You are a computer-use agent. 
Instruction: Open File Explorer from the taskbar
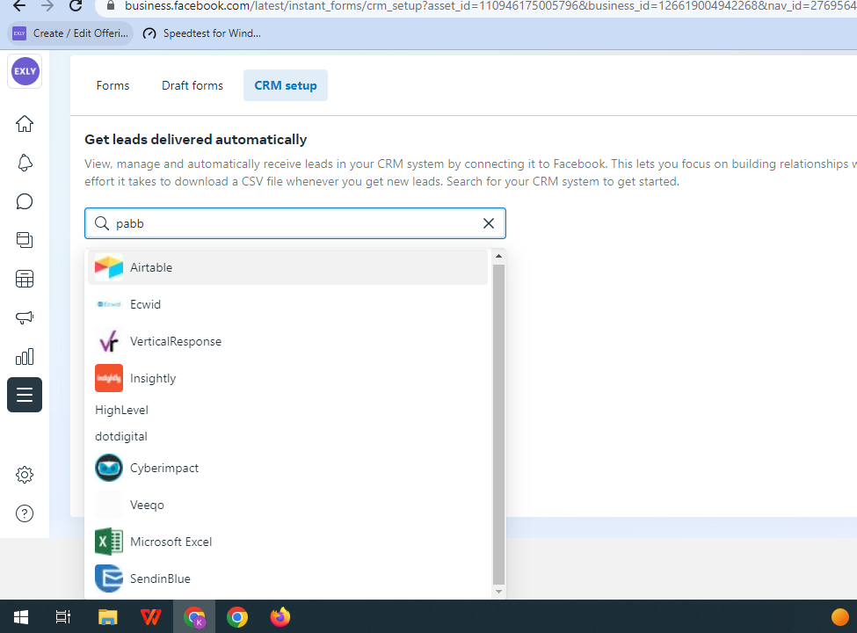pos(107,617)
